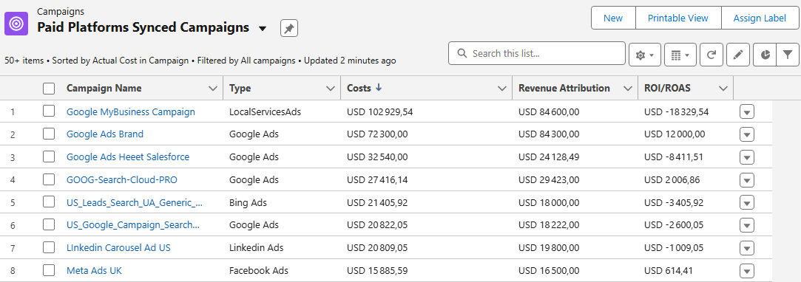Click the Paid Platforms Synced Campaigns title

pos(143,27)
